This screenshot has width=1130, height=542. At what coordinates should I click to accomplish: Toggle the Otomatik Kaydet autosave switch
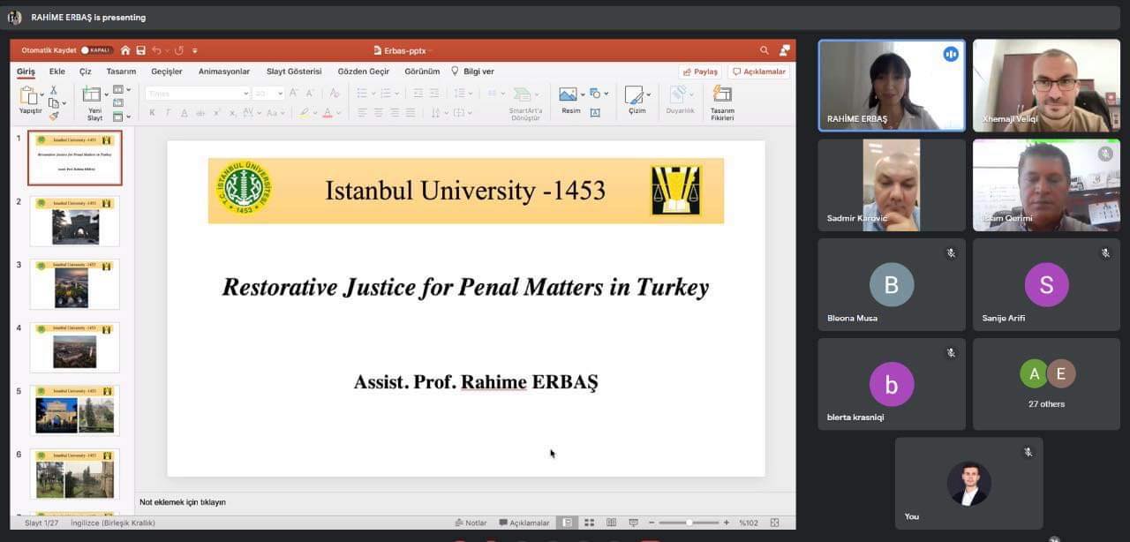pos(96,50)
